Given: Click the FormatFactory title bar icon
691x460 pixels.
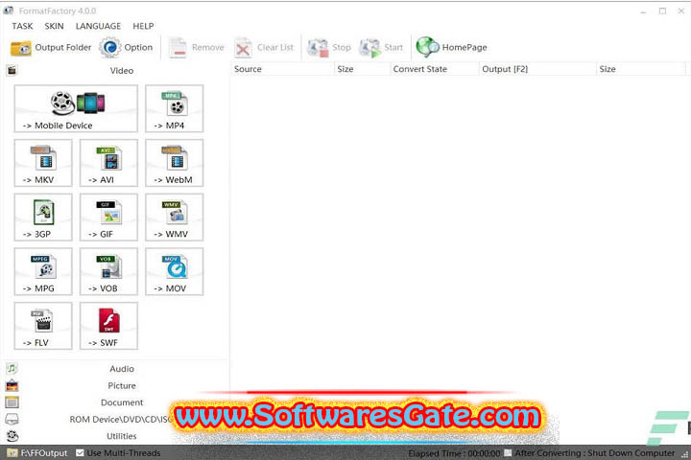Looking at the screenshot, I should pos(9,11).
